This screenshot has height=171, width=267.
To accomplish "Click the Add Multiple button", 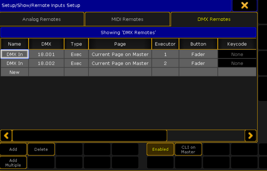I will [x=13, y=163].
